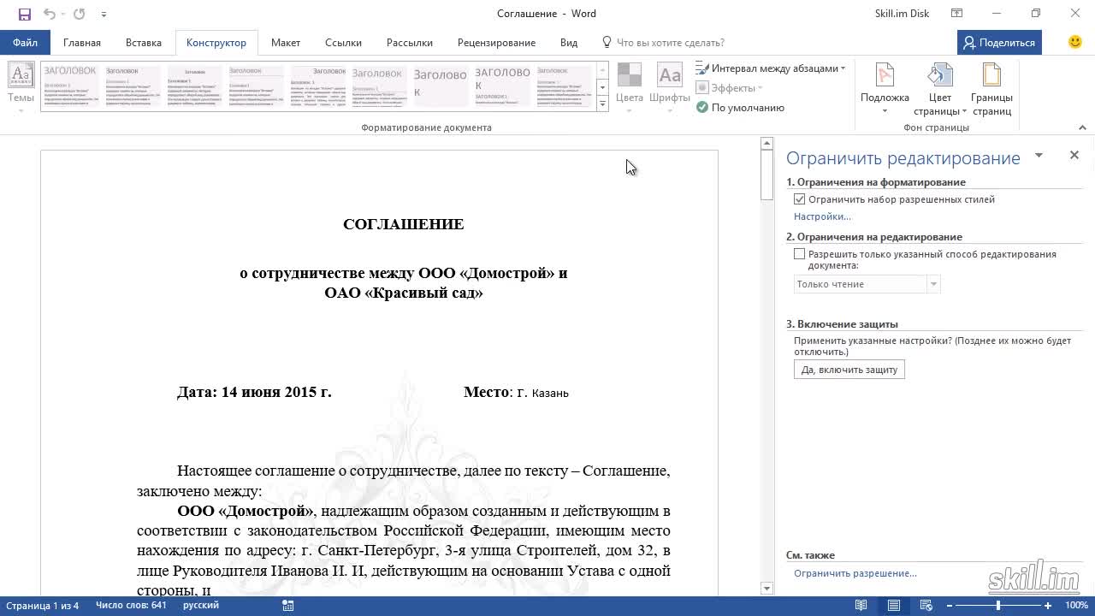1095x616 pixels.
Task: Switch to Web Layout view
Action: 926,606
